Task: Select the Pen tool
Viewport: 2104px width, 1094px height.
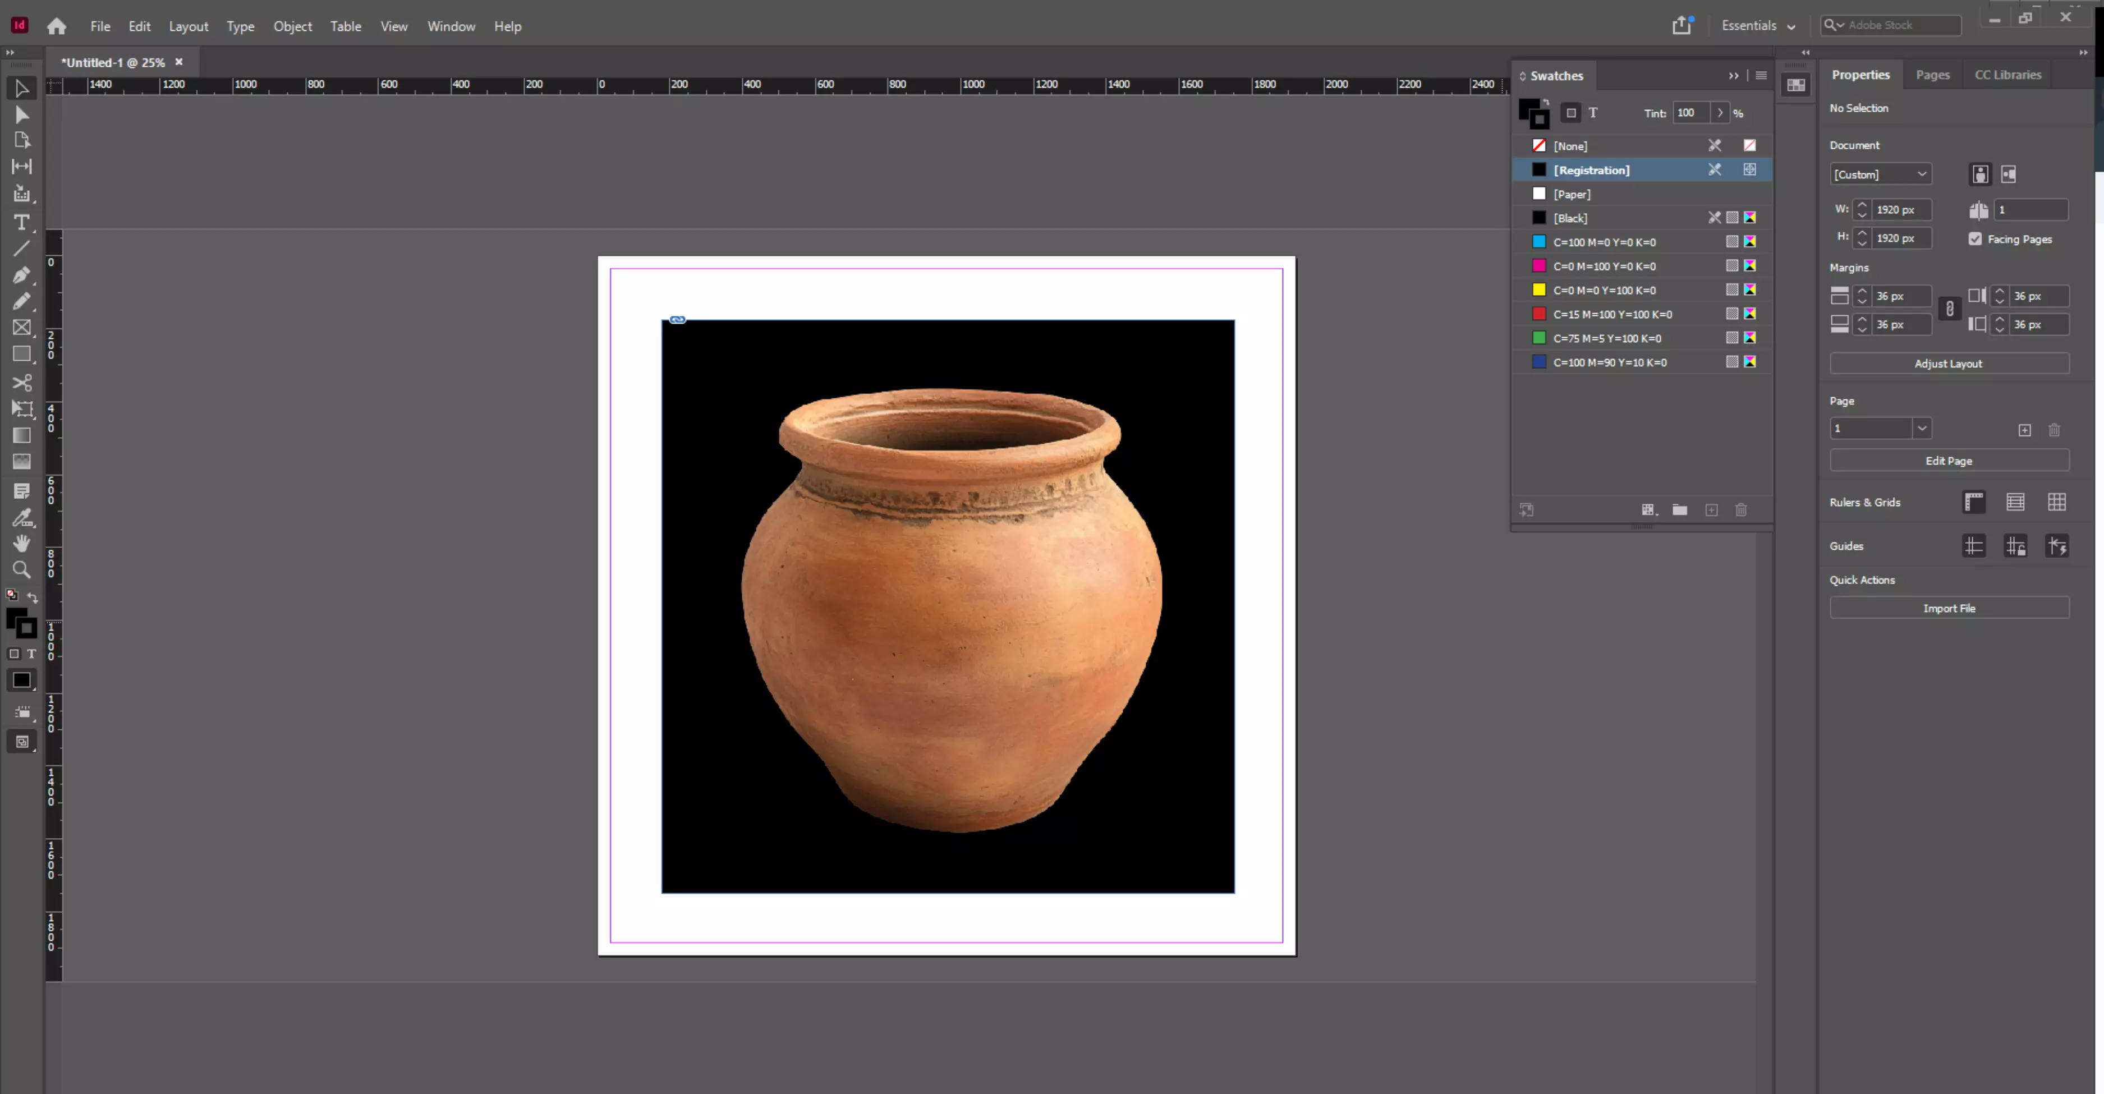Action: (x=22, y=275)
